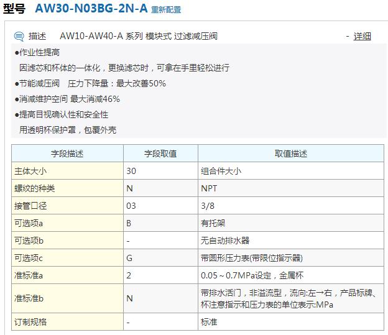The width and height of the screenshot is (388, 335).
Task: Click the 带圆形压力表(带限位指示器) cell
Action: point(291,258)
